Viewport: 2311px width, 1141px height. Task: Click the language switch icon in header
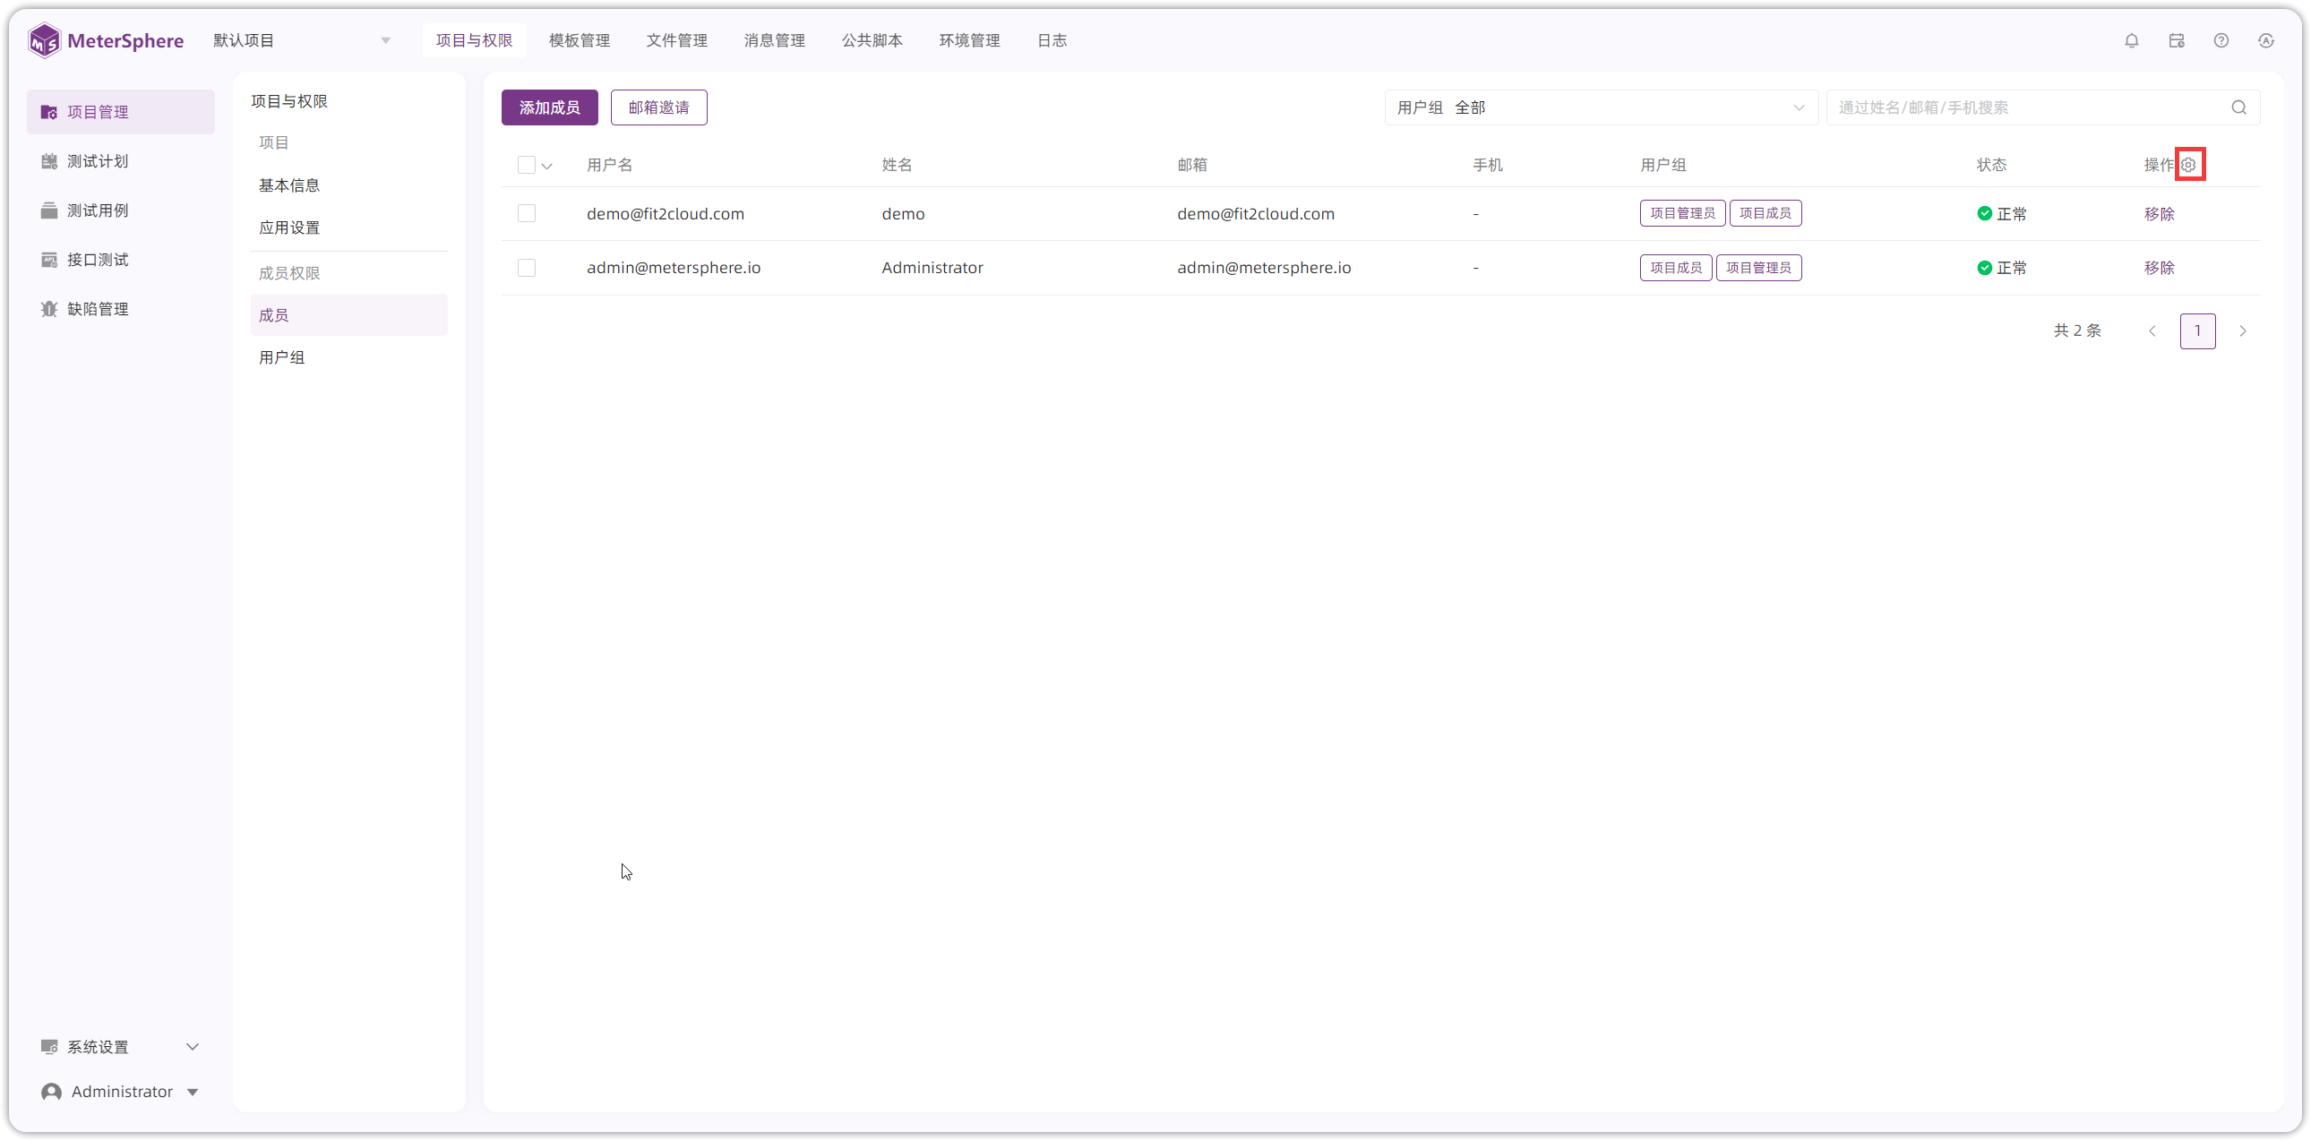tap(2266, 40)
